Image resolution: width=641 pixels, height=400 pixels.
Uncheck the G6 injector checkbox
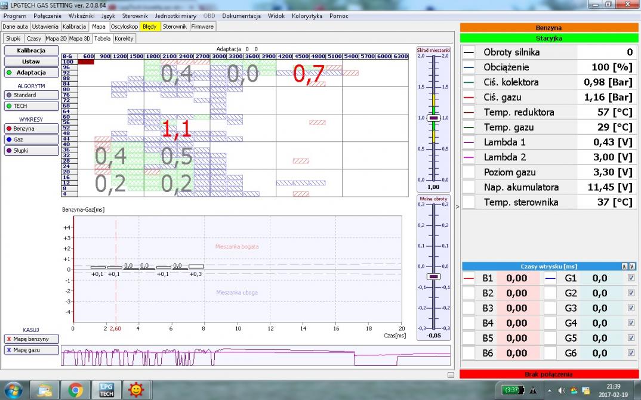point(631,353)
